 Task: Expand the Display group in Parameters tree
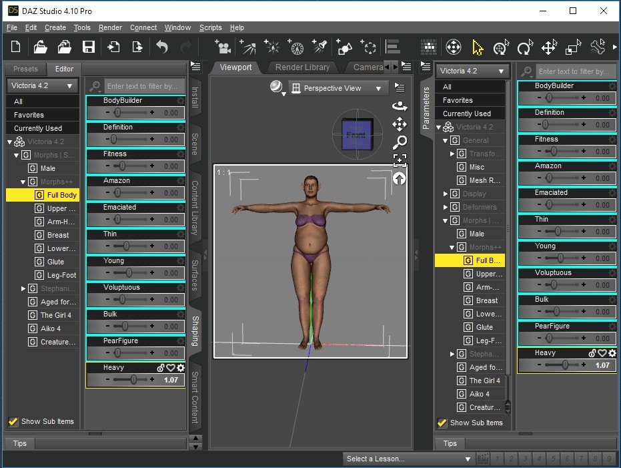tap(445, 194)
